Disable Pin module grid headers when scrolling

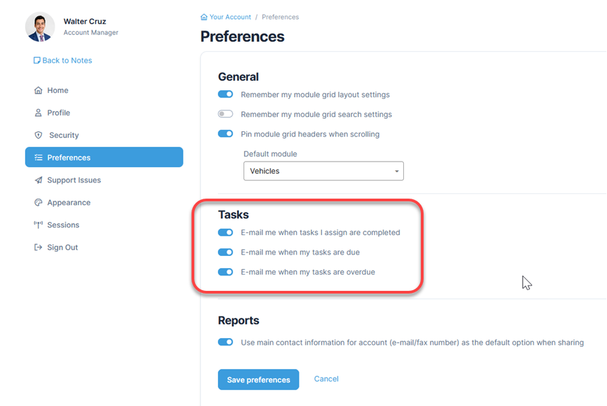click(225, 134)
